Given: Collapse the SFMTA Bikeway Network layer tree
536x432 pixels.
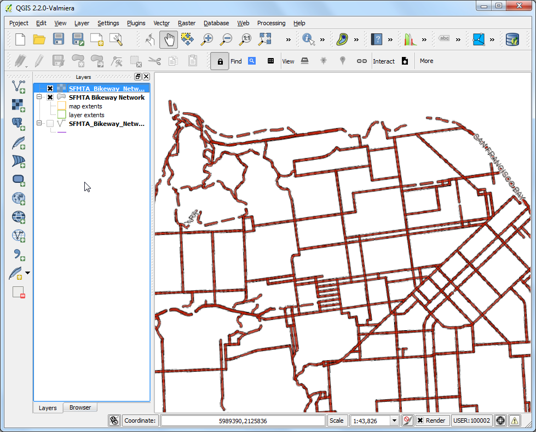Looking at the screenshot, I should [x=39, y=97].
